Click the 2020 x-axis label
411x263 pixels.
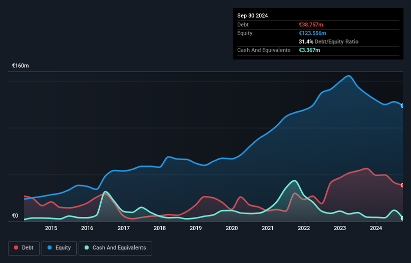point(232,228)
